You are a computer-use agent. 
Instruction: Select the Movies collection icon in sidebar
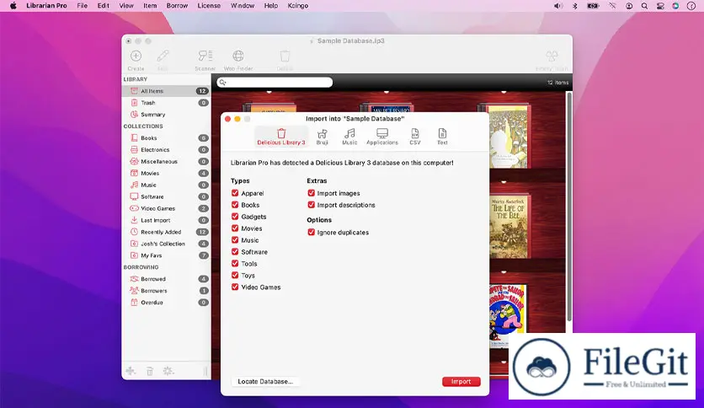(x=134, y=173)
